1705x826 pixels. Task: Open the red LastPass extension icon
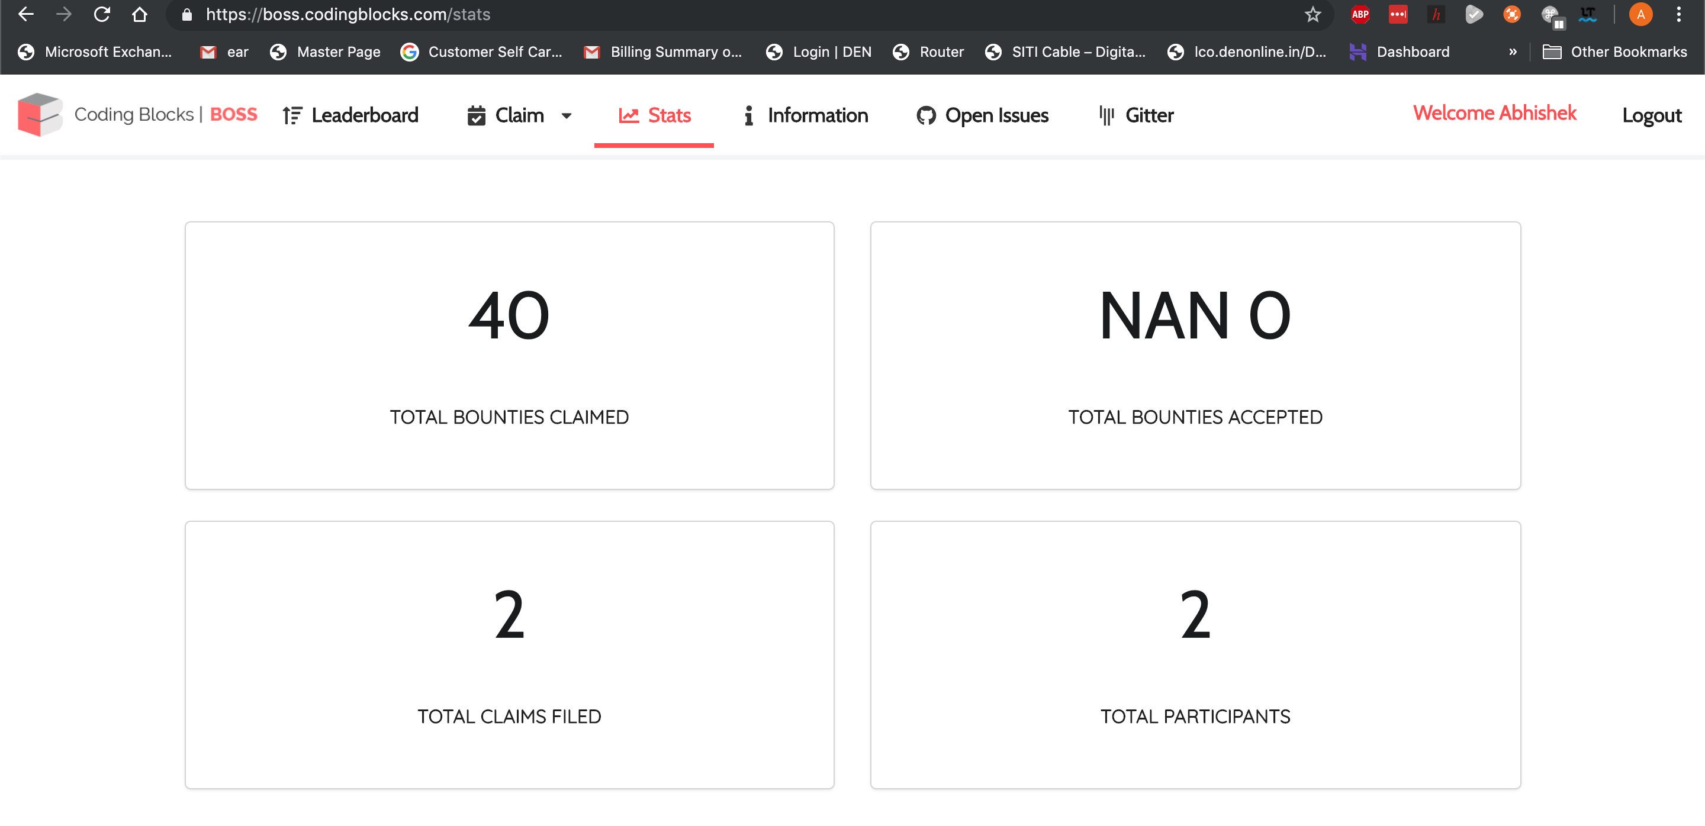(x=1398, y=15)
